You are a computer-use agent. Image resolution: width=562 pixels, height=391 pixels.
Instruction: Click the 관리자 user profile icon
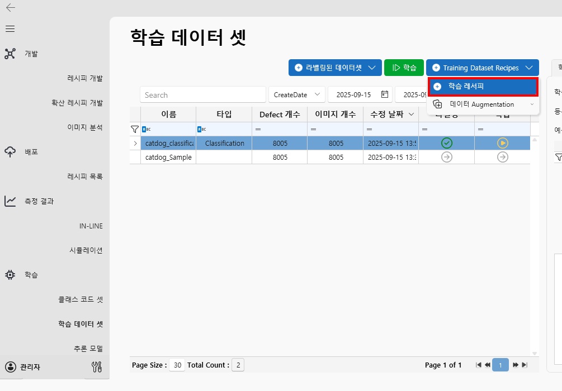(10, 367)
